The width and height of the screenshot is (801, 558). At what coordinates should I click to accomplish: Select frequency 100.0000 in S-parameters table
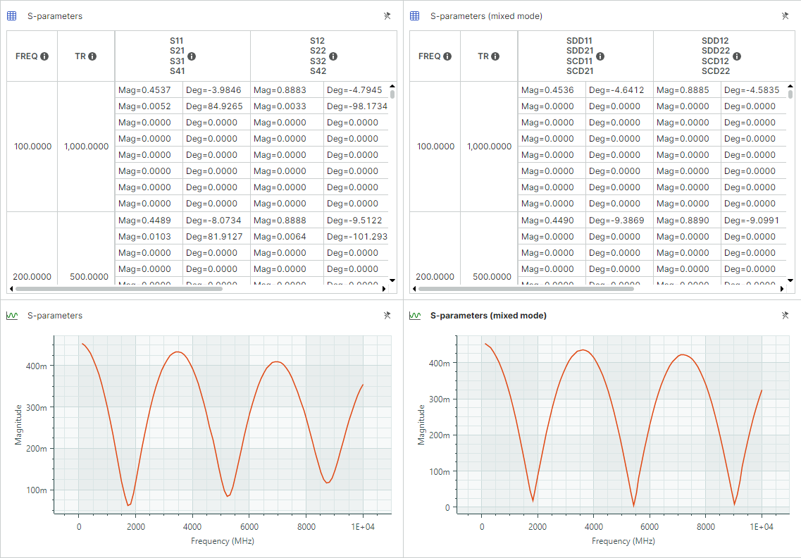32,146
